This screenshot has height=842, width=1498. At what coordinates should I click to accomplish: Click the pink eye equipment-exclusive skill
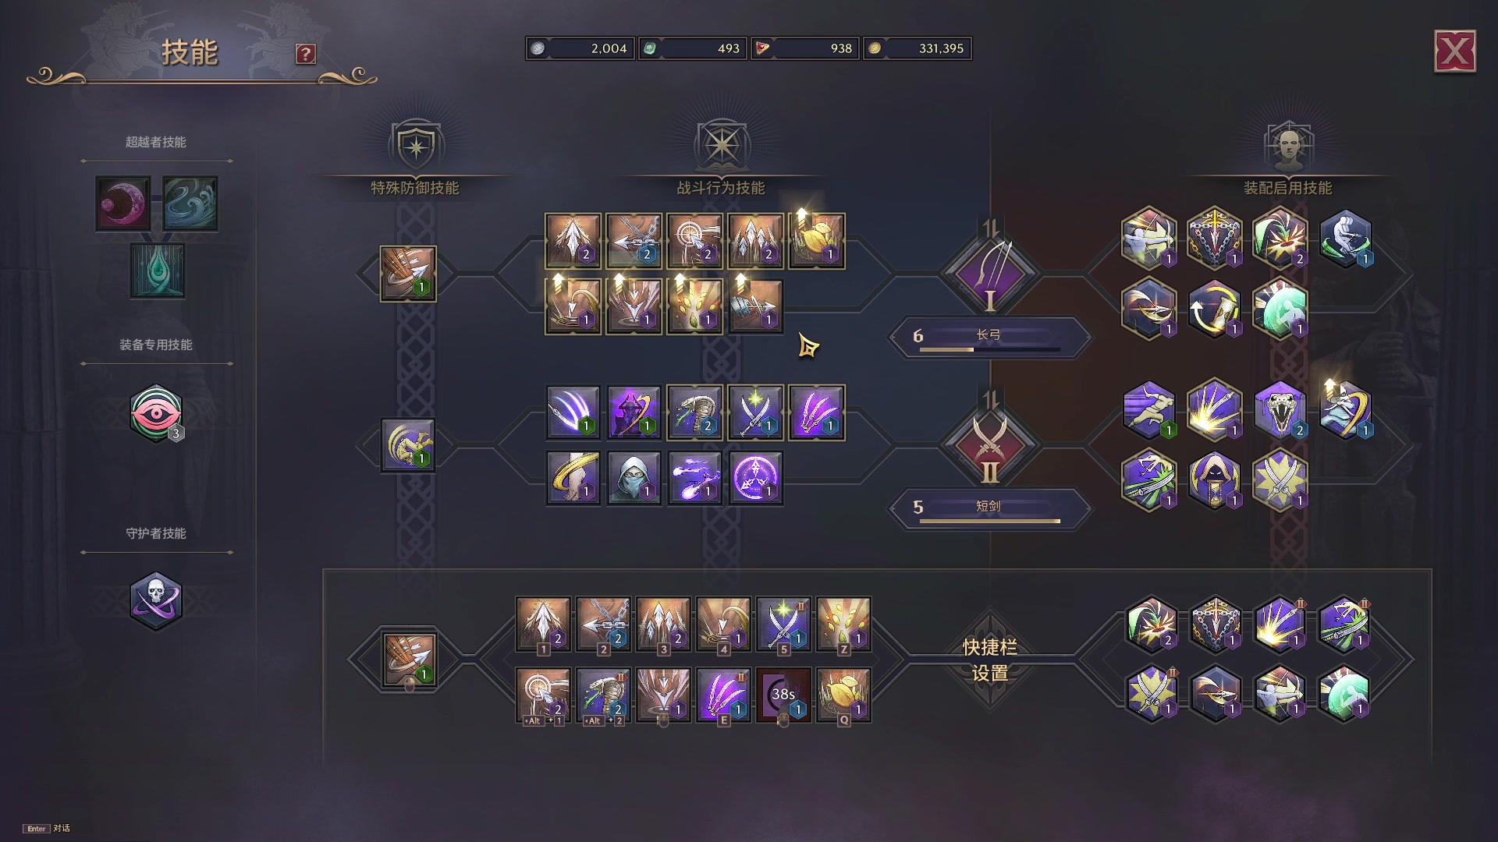[x=156, y=413]
